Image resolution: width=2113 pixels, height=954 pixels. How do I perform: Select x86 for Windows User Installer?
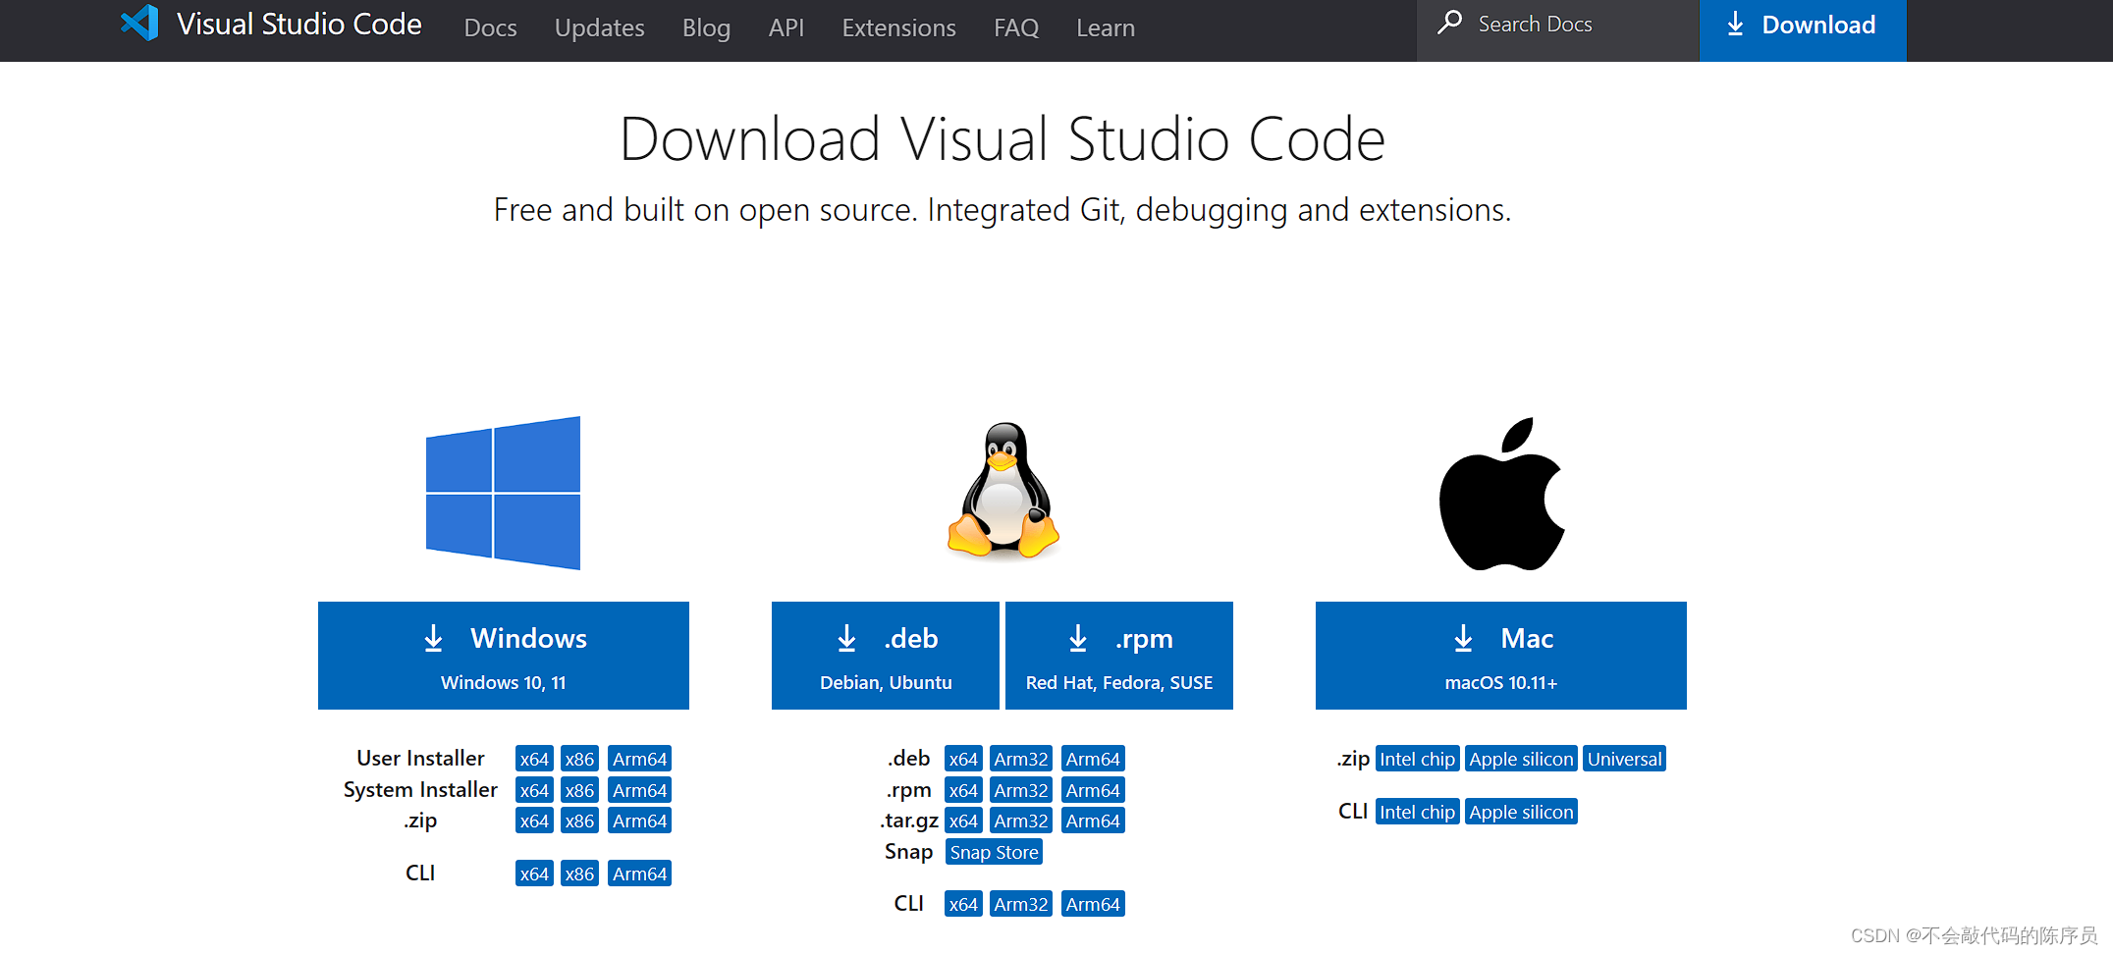pos(579,759)
